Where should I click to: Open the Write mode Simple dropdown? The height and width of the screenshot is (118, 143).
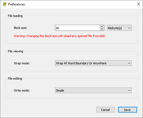(x=93, y=90)
